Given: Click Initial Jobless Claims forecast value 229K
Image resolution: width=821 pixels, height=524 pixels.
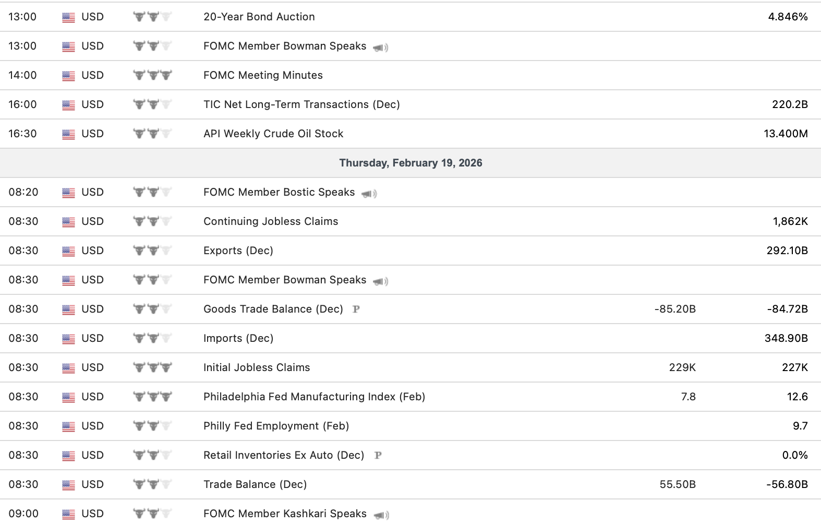Looking at the screenshot, I should click(x=682, y=367).
